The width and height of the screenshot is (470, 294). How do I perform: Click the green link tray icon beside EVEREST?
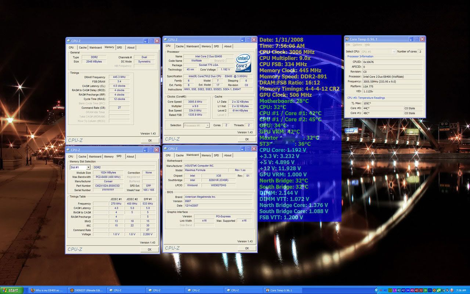pos(438,290)
